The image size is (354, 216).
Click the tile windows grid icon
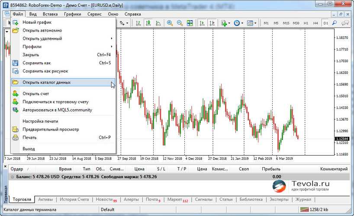pos(190,23)
